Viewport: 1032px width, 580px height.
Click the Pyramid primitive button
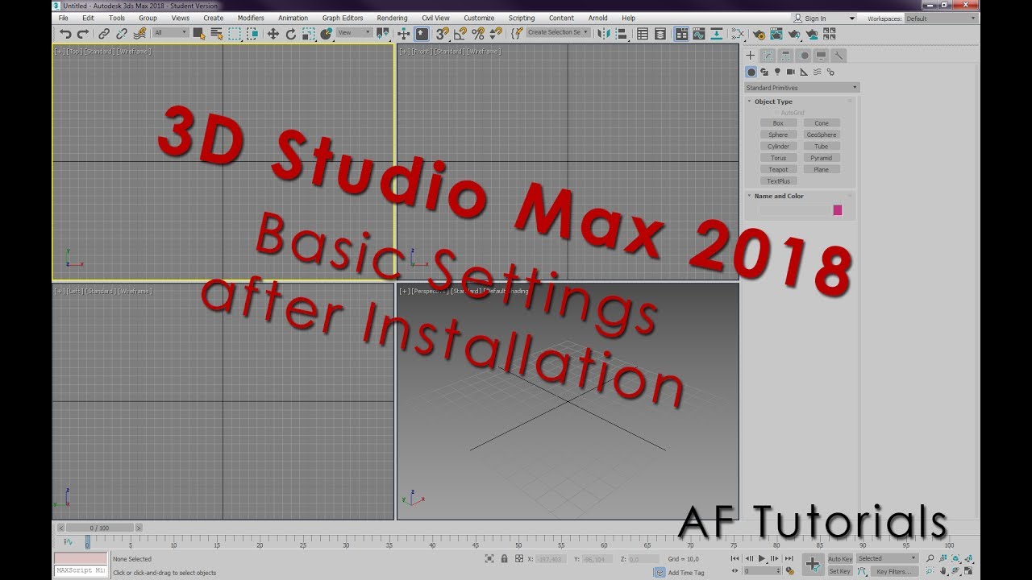click(822, 158)
